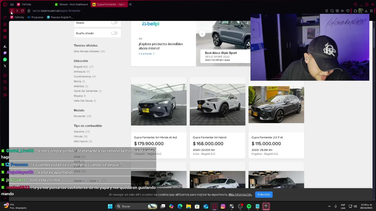Viewport: 376px width, 211px height.
Task: Open WhatsApp from the Opera sidebar
Action: [x=5, y=59]
